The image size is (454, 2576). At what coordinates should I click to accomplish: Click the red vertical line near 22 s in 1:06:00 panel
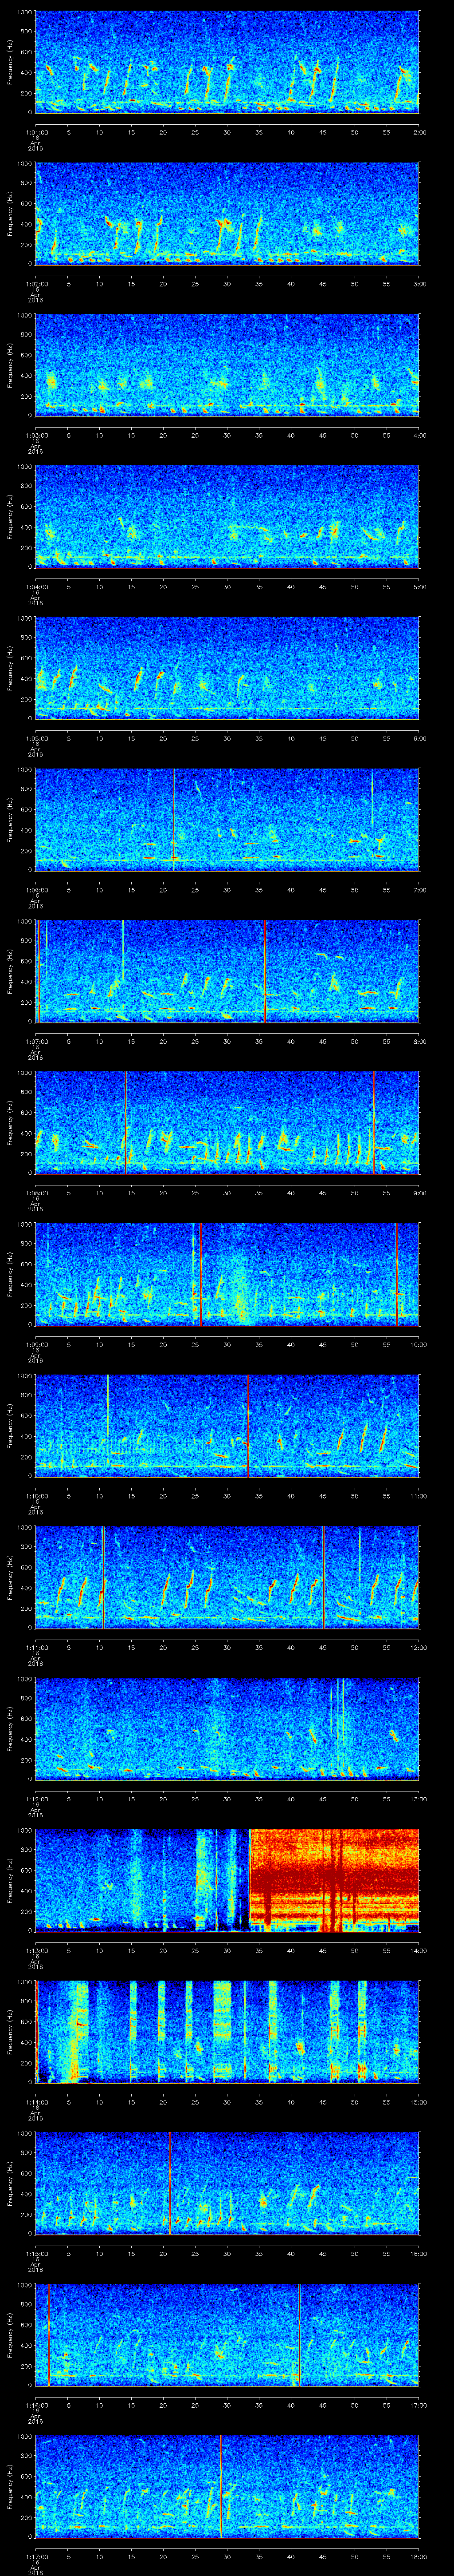(x=174, y=819)
